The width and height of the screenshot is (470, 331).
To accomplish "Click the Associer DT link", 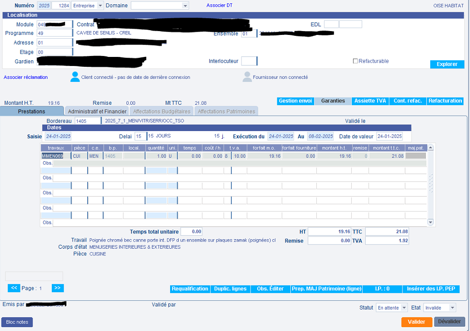I will (x=219, y=5).
